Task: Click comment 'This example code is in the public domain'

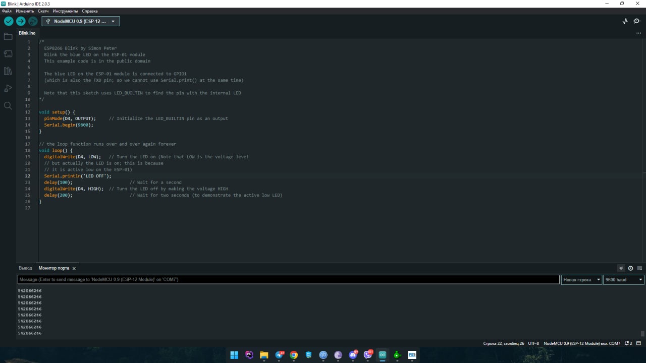Action: (x=97, y=61)
